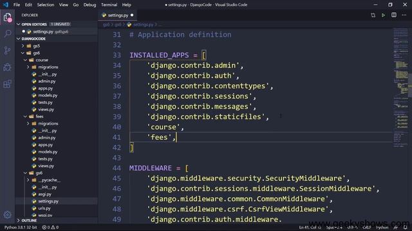Open tests.py in the course folder
412x231 pixels.
coord(45,103)
